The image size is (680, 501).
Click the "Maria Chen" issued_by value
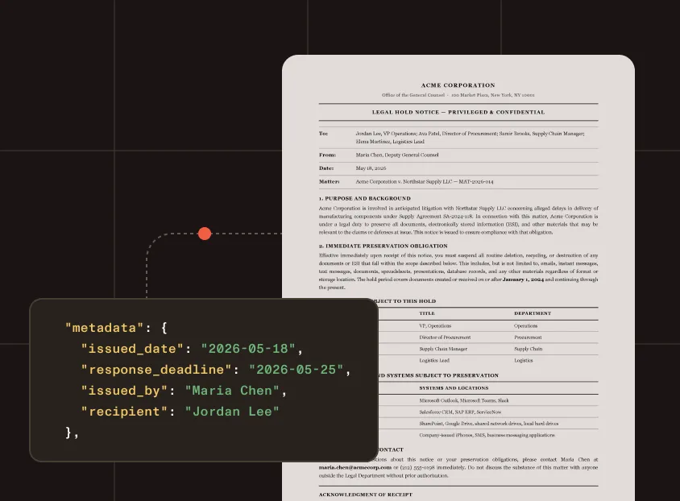232,391
